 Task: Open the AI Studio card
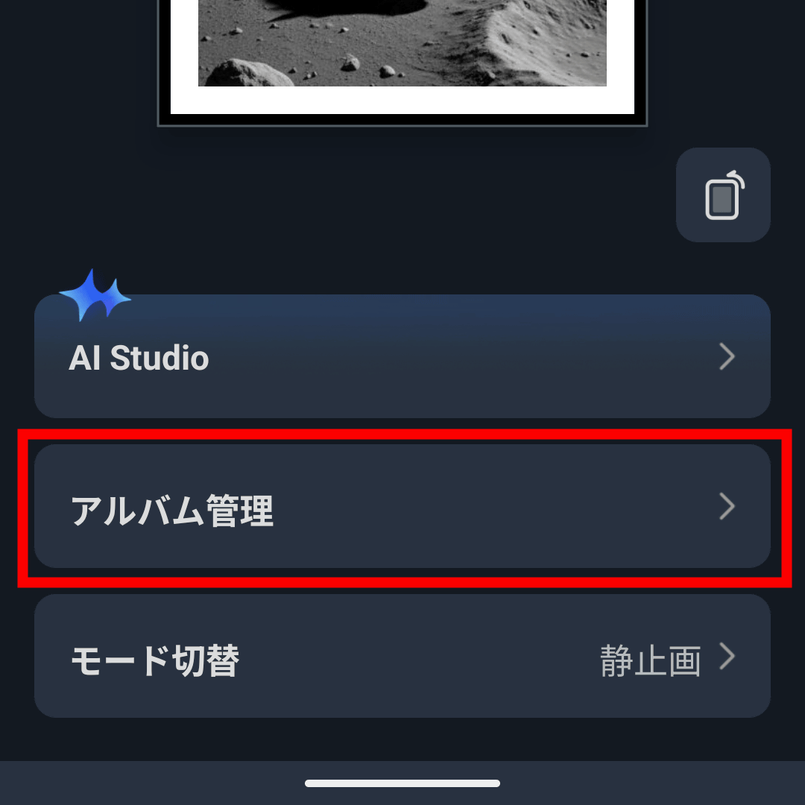point(402,356)
